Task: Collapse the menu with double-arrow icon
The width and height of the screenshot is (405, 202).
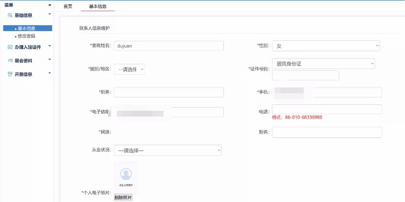Action: tap(50, 5)
